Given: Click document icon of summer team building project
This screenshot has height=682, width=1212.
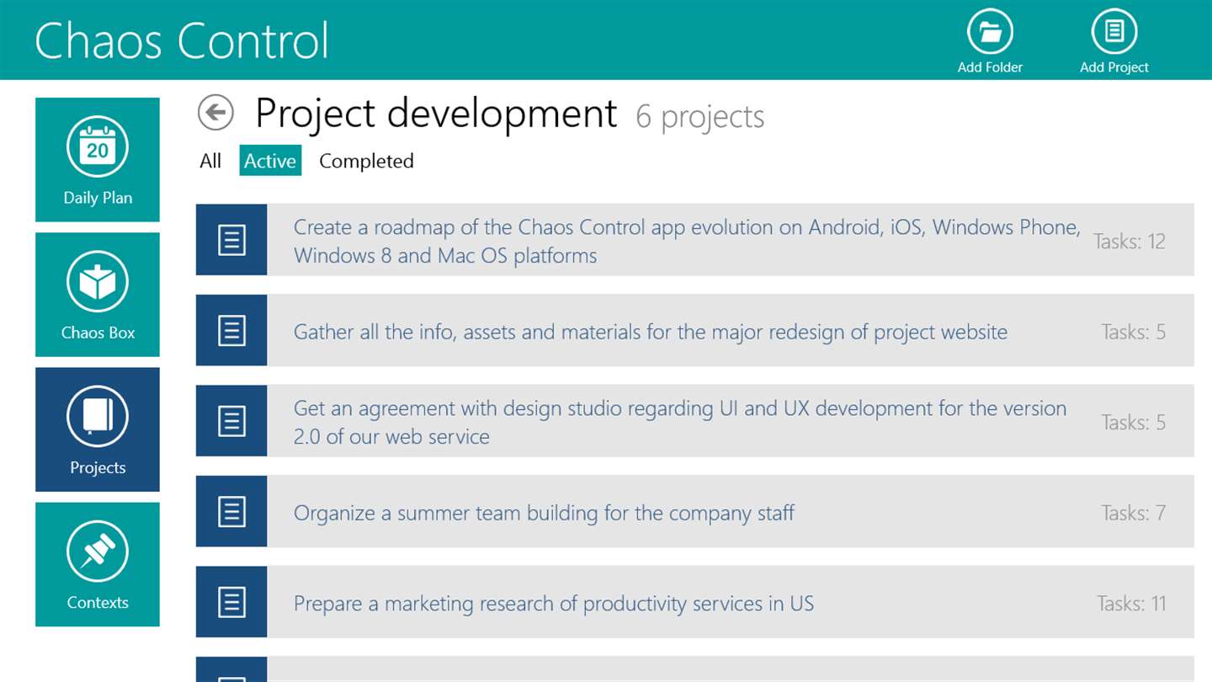Looking at the screenshot, I should coord(231,512).
